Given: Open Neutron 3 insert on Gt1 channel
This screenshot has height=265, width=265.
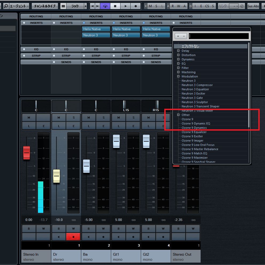Looking at the screenshot, I should pos(126,35).
